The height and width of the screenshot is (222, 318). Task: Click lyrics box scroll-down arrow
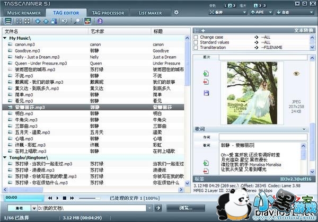point(312,172)
